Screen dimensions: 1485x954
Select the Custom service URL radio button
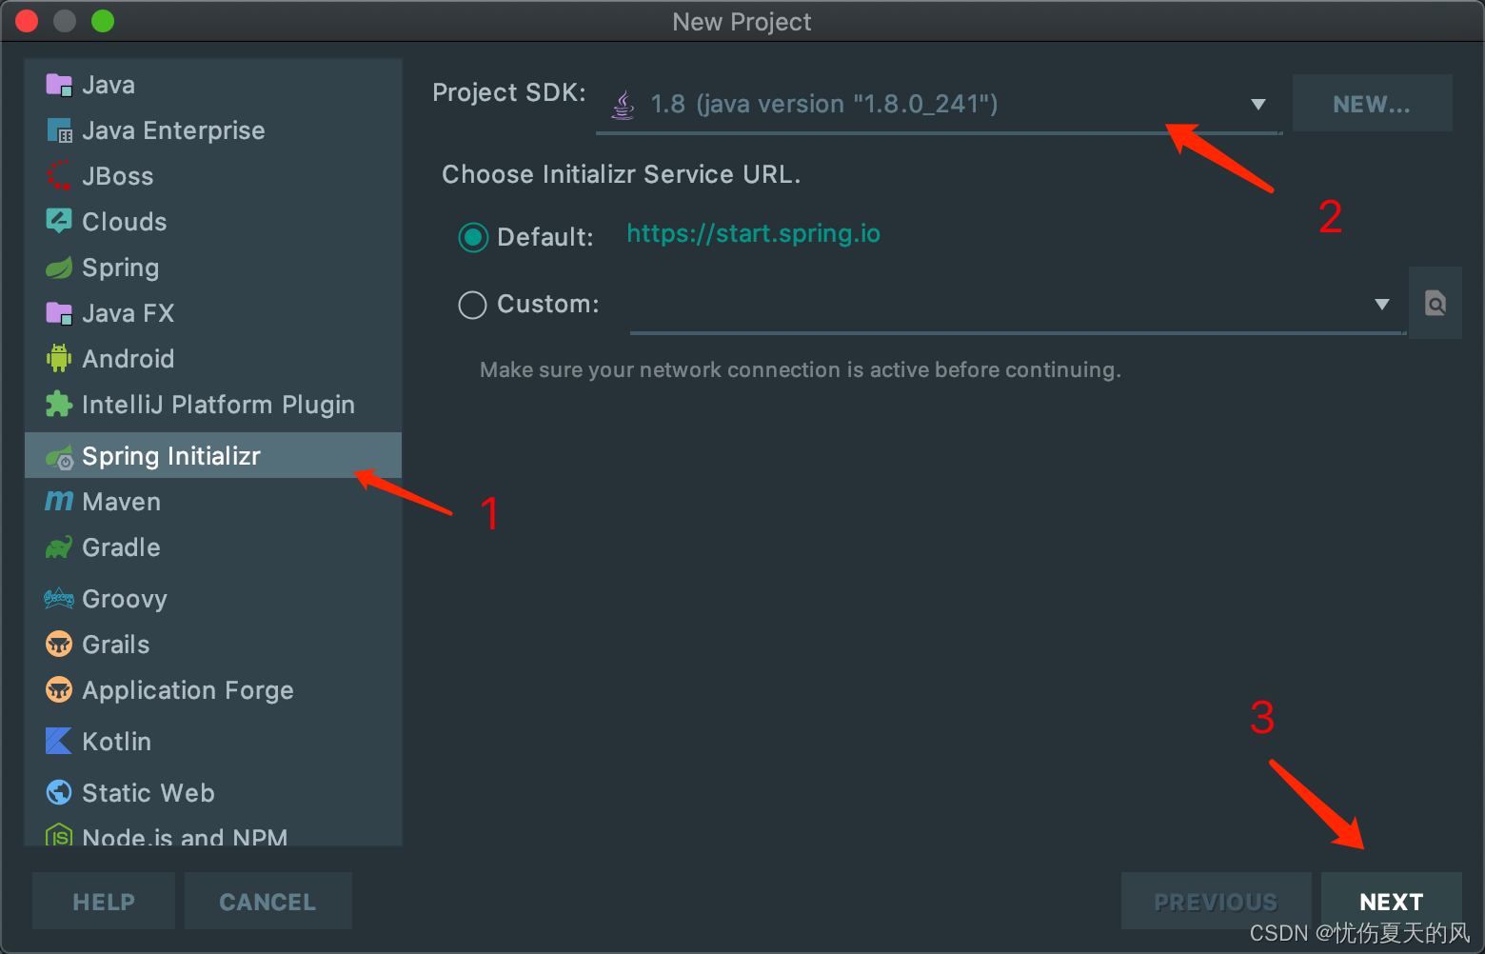pyautogui.click(x=473, y=305)
